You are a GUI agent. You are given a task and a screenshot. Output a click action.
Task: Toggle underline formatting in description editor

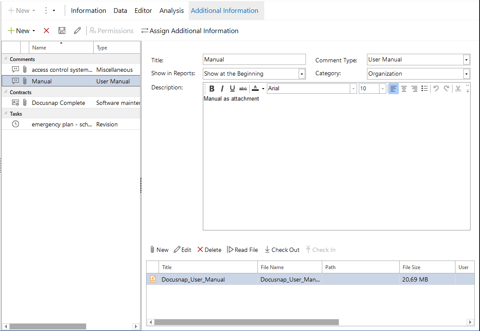pos(232,89)
